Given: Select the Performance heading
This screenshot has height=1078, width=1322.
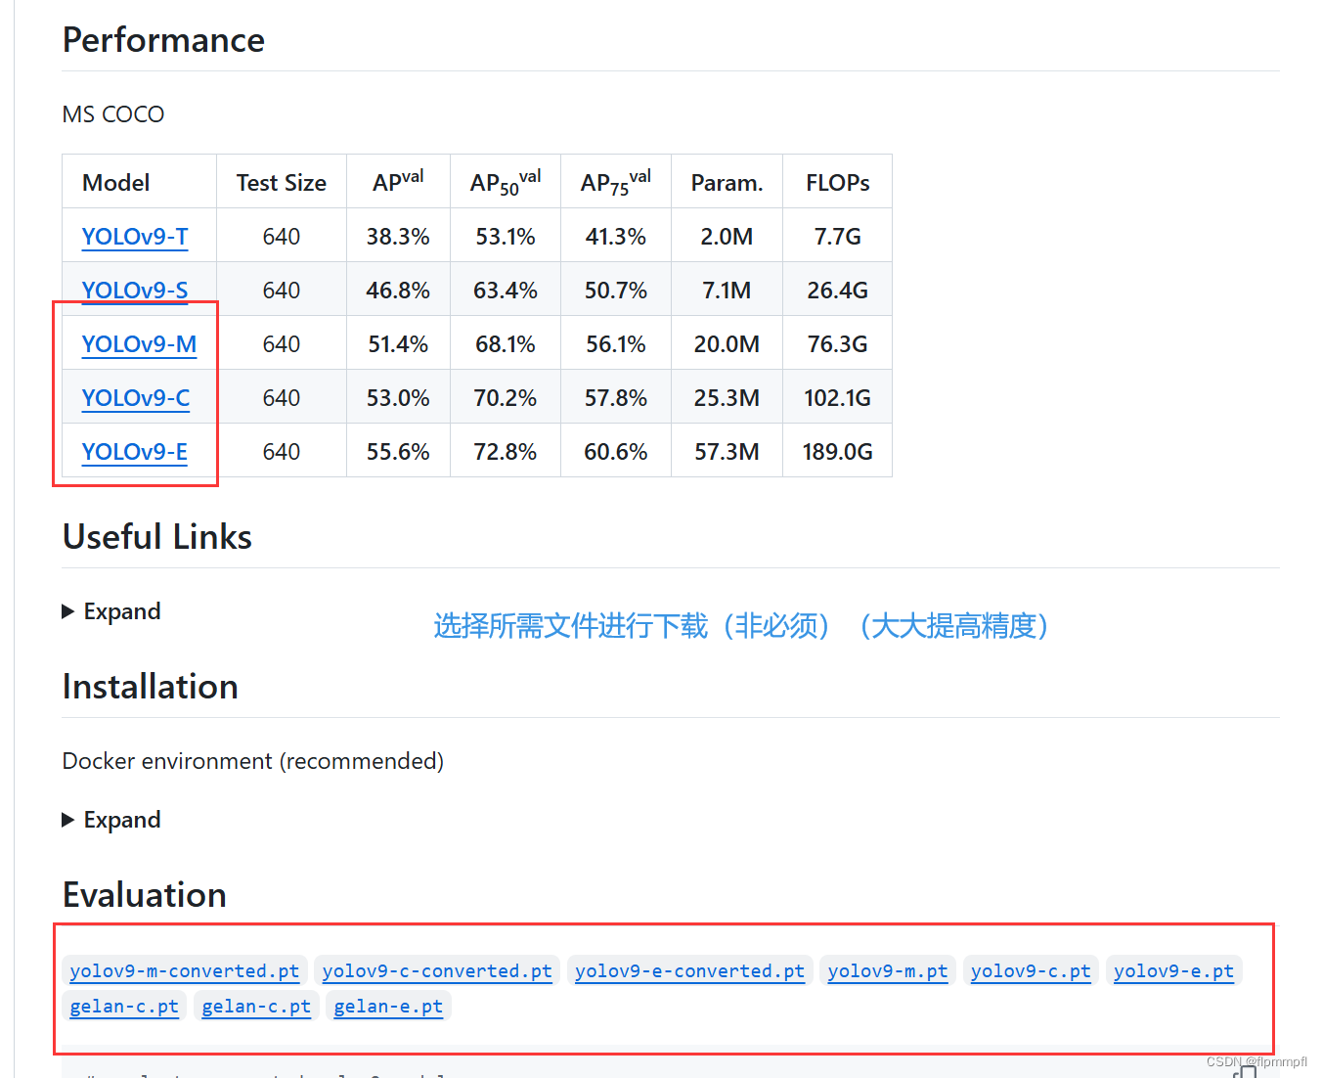Looking at the screenshot, I should [163, 40].
